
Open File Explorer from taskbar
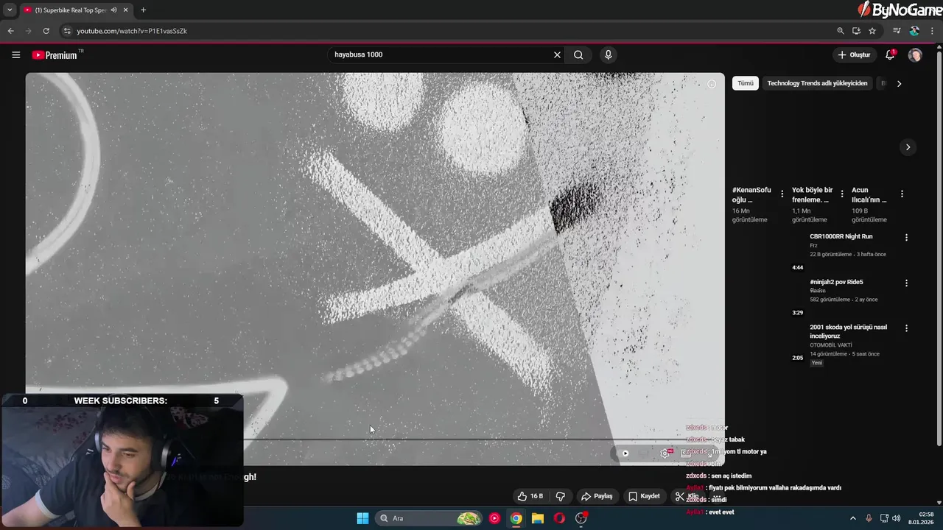tap(538, 518)
